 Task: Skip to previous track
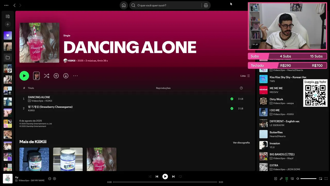point(157,176)
